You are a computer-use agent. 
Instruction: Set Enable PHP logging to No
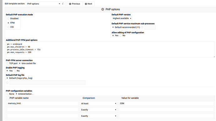15,71
